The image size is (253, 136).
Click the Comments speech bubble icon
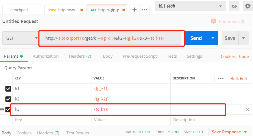pyautogui.click(x=213, y=21)
